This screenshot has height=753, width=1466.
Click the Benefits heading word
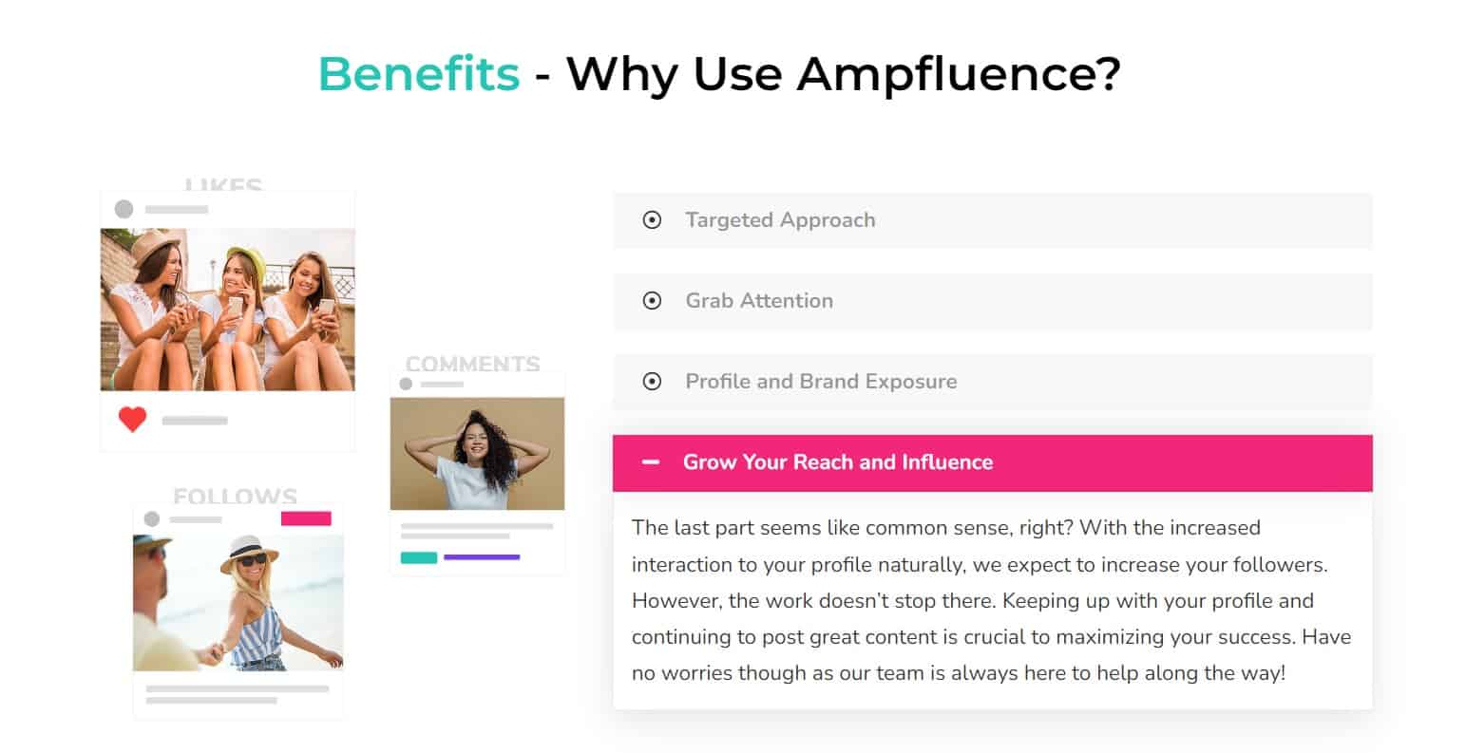pyautogui.click(x=419, y=73)
